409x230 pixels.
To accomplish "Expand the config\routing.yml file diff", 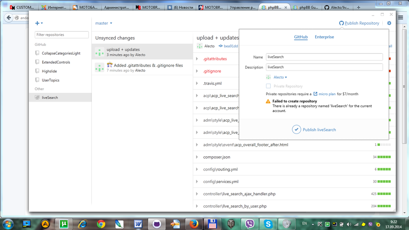I will point(197,169).
